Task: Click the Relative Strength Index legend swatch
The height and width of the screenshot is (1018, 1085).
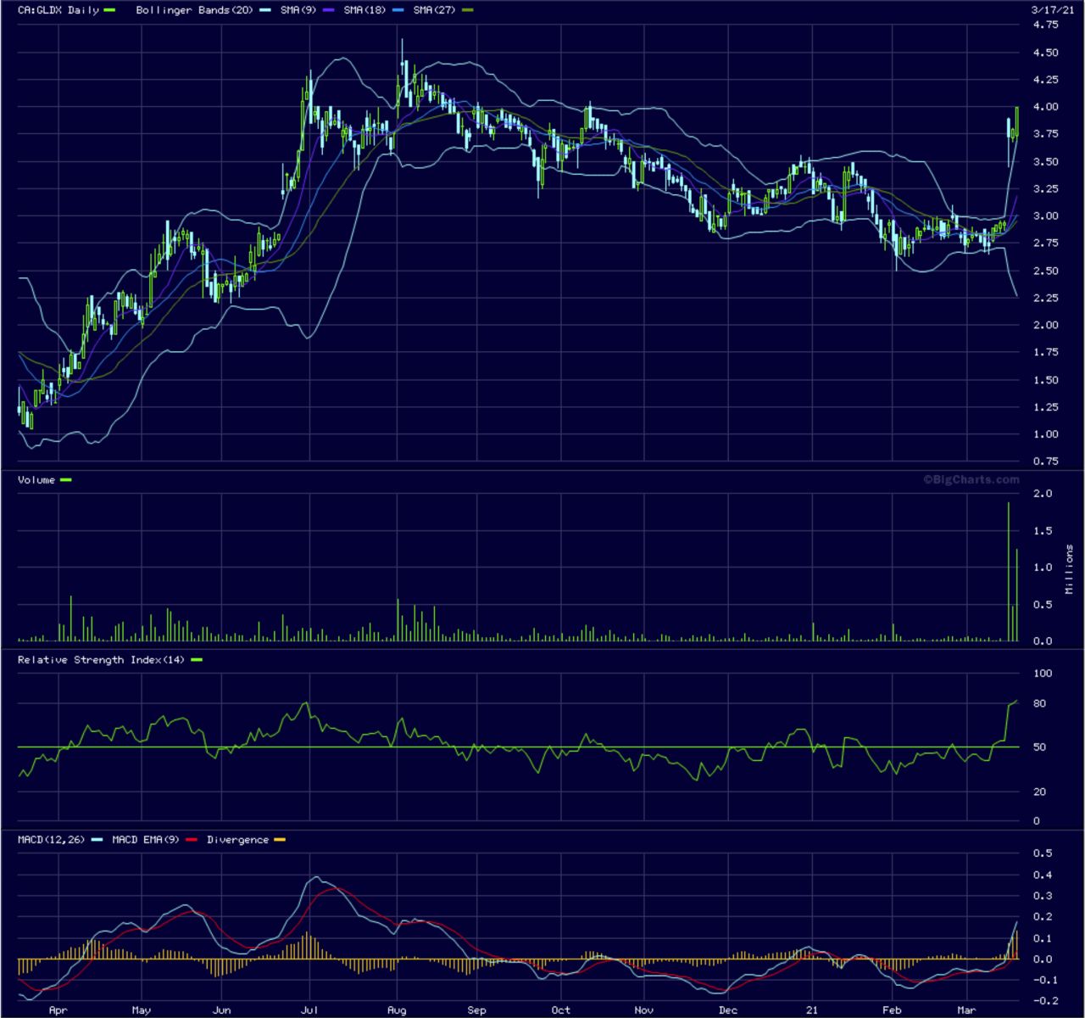Action: click(x=197, y=660)
